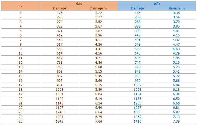Select the 7.39 damage percent cell
197x125 pixels.
click(176, 121)
